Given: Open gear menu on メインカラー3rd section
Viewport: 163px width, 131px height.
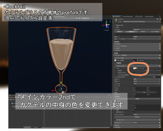Looking at the screenshot, I should coord(160,120).
